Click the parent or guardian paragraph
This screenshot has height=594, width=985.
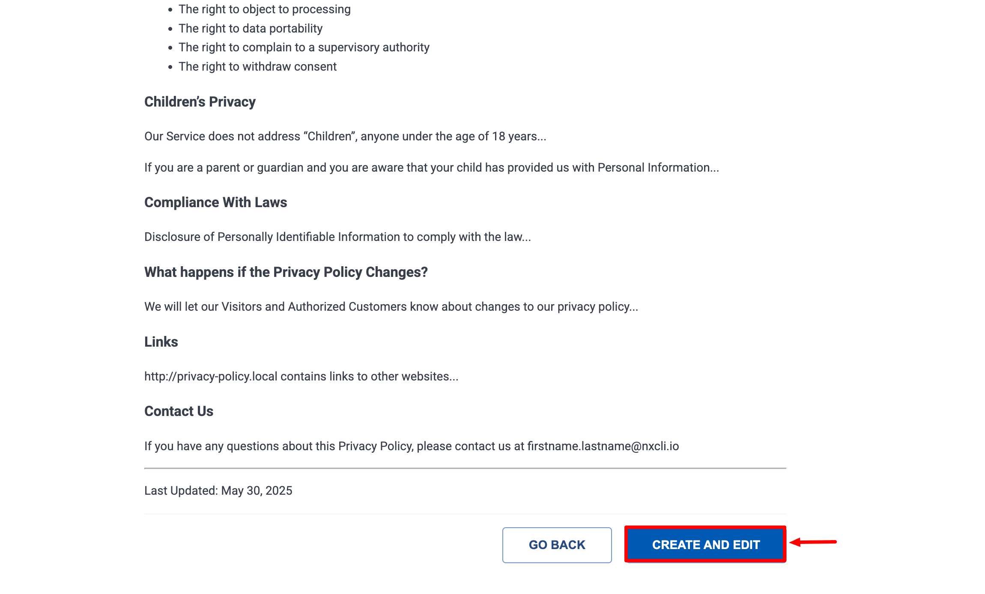pyautogui.click(x=431, y=168)
